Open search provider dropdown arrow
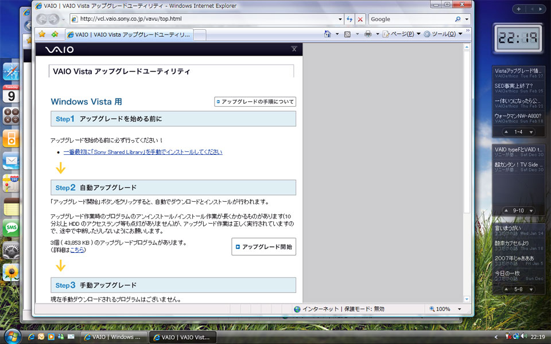The width and height of the screenshot is (551, 344). tap(467, 19)
